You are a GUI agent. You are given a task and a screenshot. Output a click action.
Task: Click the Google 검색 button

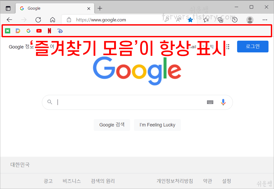(x=112, y=125)
